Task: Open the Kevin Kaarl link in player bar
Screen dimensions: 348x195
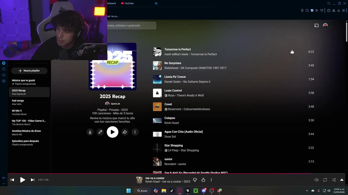Action: 153,181
